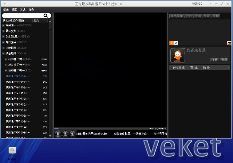The width and height of the screenshot is (233, 163).
Task: Select episode with 118 viewers
Action: pos(26,121)
